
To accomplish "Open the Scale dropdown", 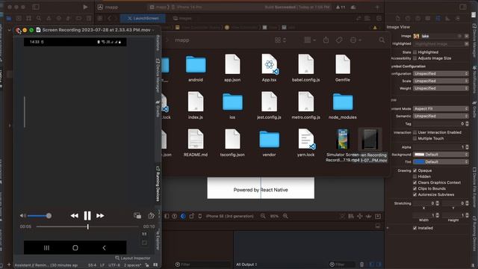I will pos(441,81).
